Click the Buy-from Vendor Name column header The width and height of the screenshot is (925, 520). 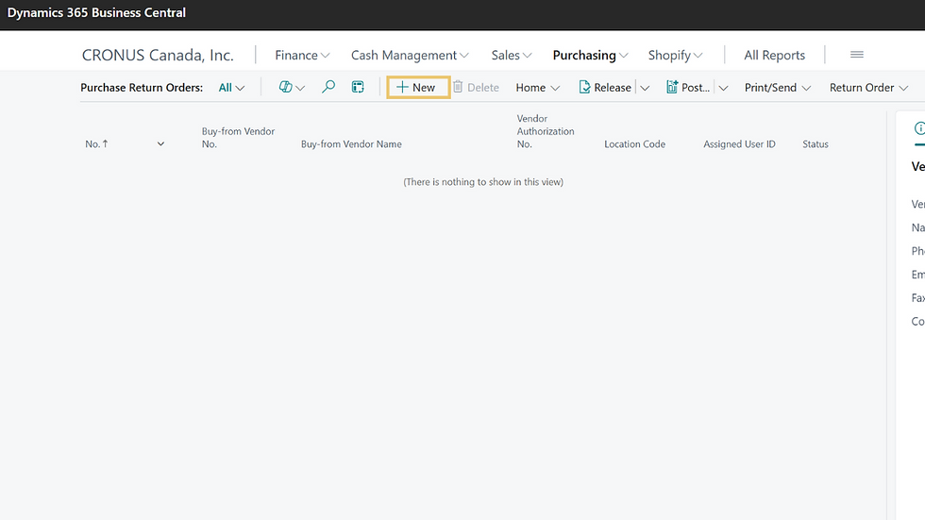pyautogui.click(x=351, y=143)
